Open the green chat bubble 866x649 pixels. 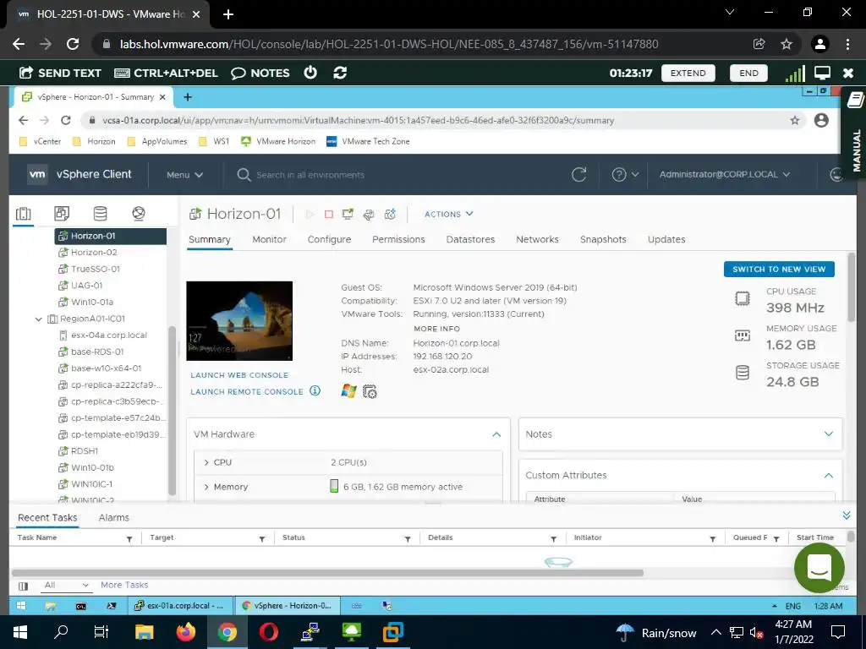pyautogui.click(x=819, y=567)
